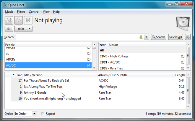
Task: Click song list scroll up arrow
Action: click(x=188, y=75)
